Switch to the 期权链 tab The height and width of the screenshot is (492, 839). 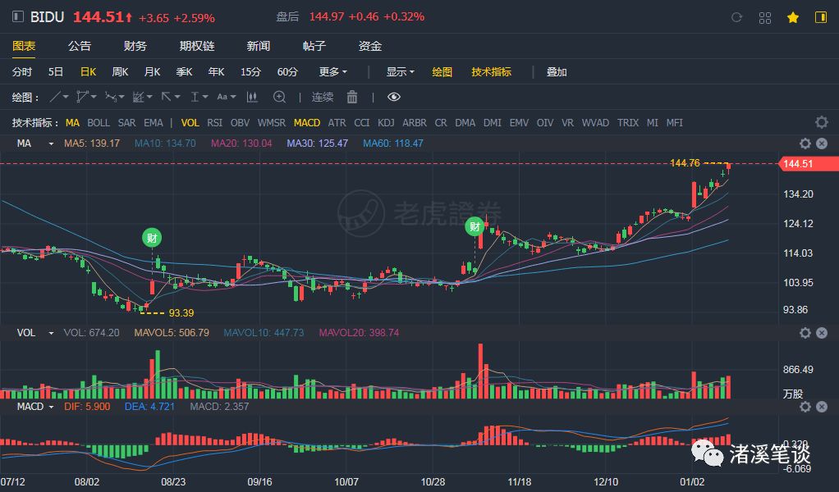tap(197, 46)
